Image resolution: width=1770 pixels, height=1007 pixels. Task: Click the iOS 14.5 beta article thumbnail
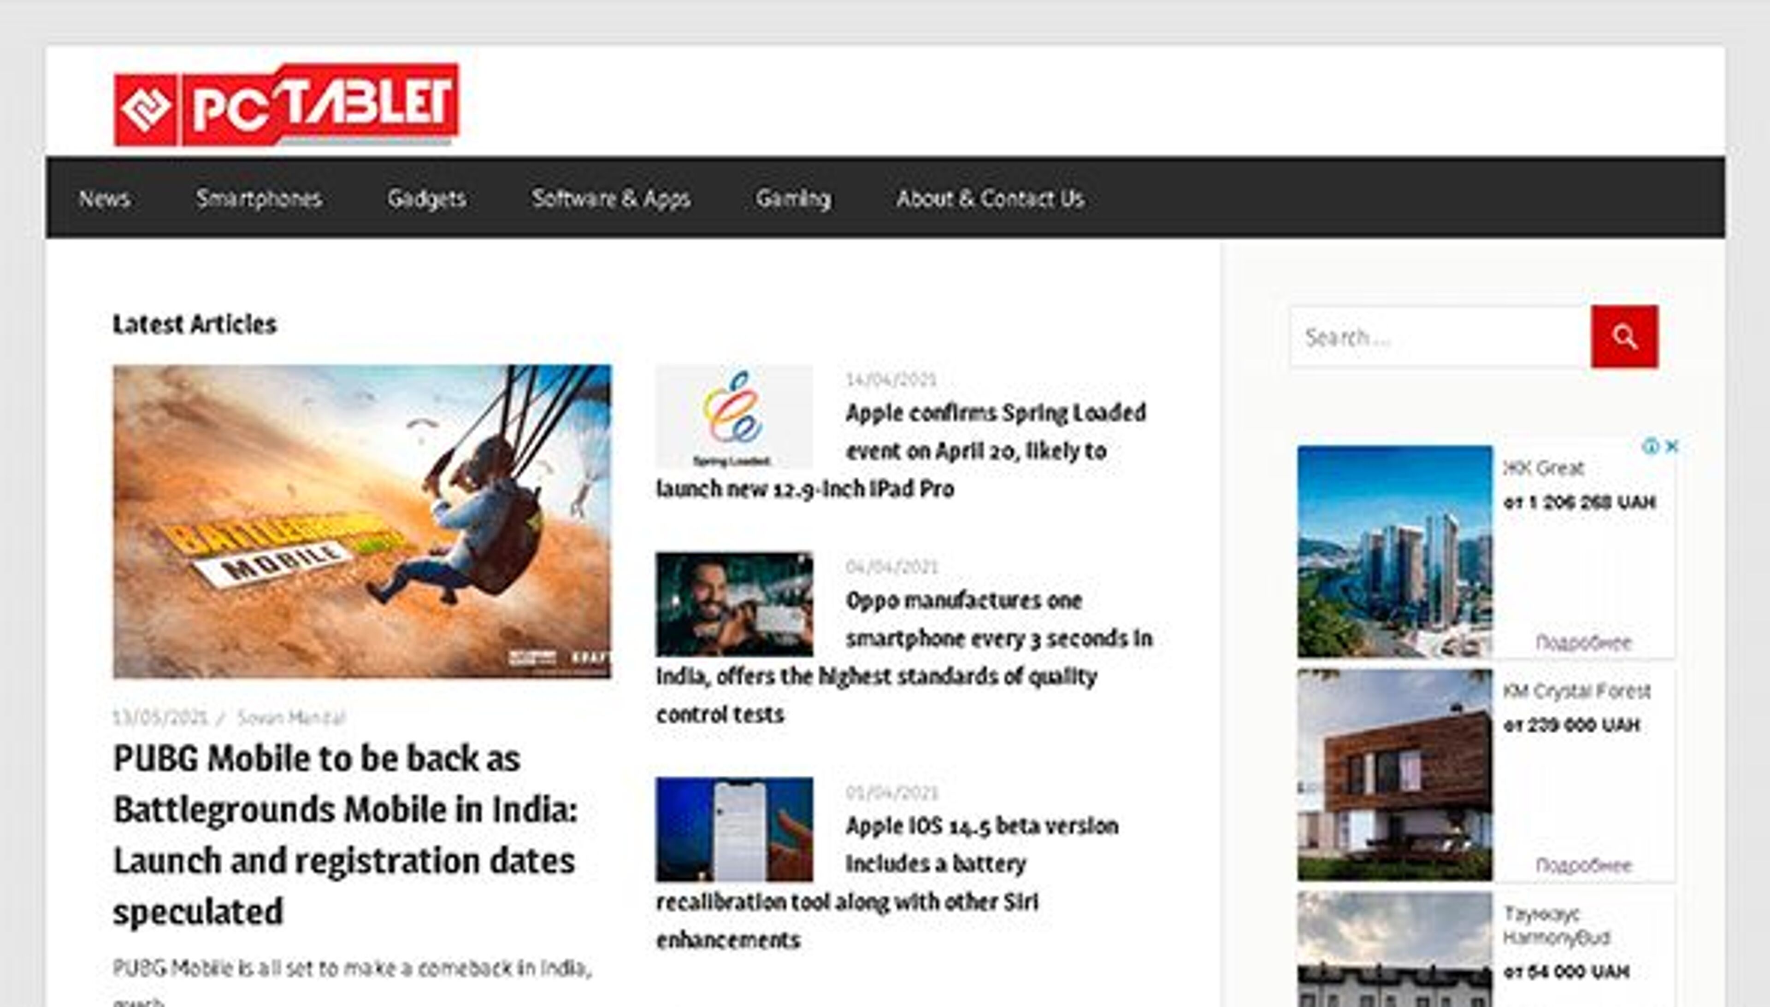pyautogui.click(x=734, y=829)
